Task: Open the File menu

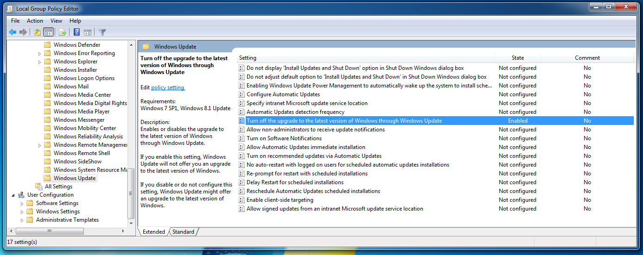Action: (x=15, y=21)
